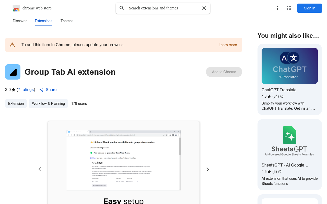This screenshot has height=204, width=327.
Task: Clear the search field with the X icon
Action: tap(204, 8)
